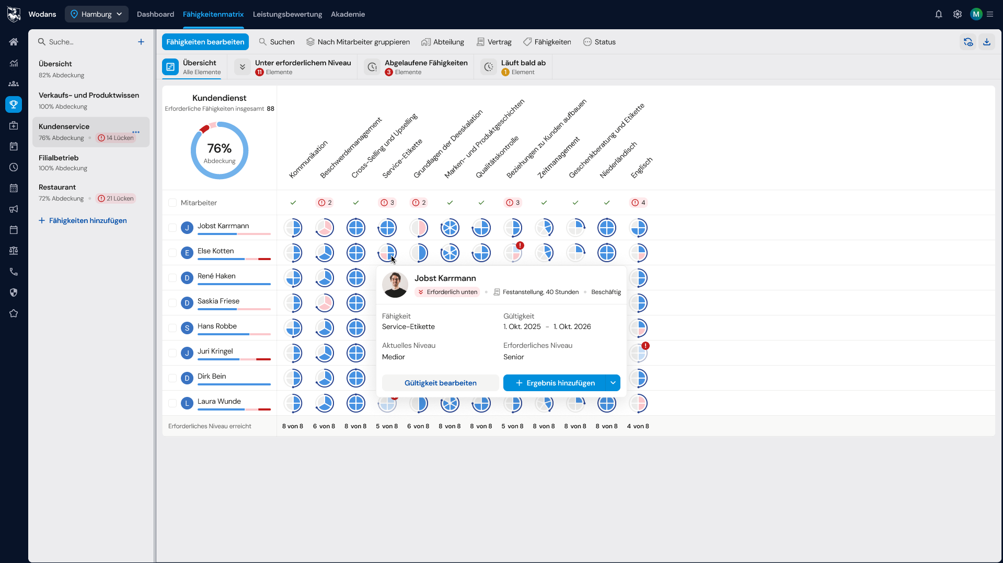This screenshot has width=1003, height=563.
Task: Click Gültigkeit bearbeiten in popup
Action: pos(440,383)
